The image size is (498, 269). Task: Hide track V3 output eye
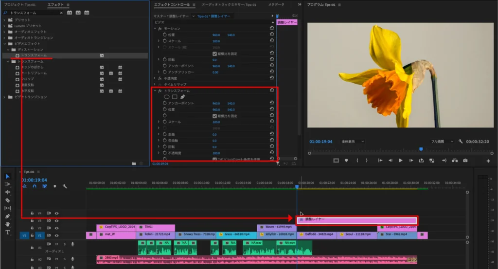(x=56, y=221)
